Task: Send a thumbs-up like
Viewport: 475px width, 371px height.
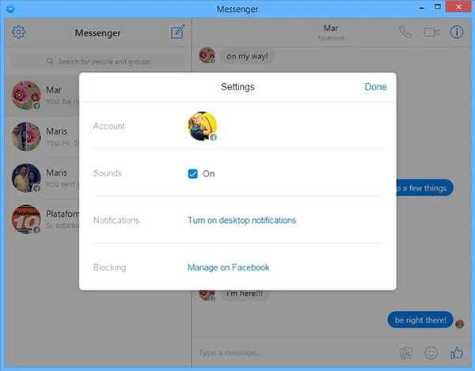Action: (457, 353)
